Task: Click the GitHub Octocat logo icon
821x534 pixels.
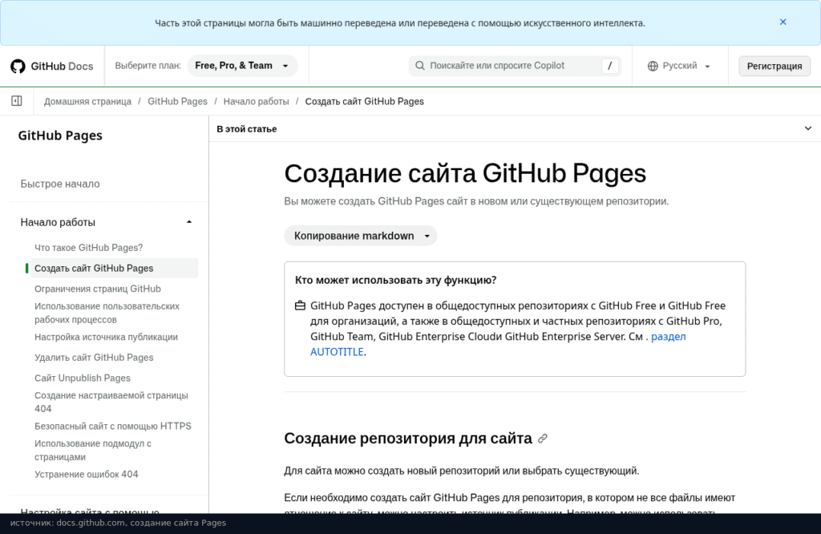Action: point(18,66)
